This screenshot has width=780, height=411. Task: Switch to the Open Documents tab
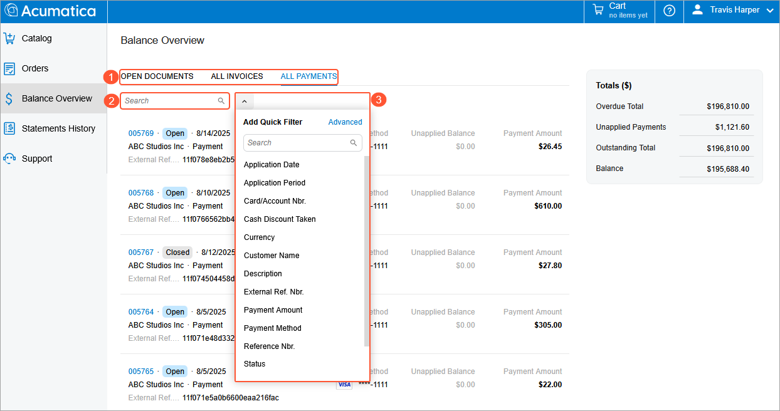click(x=157, y=76)
